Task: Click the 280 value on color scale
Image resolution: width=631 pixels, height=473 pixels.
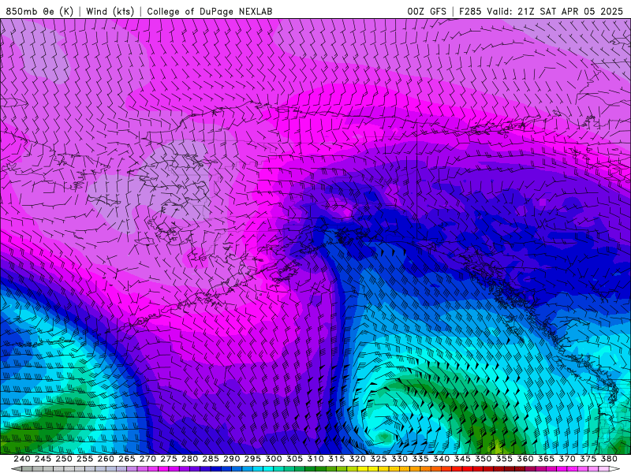Action: (x=189, y=459)
